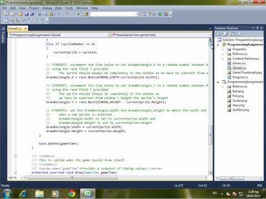The width and height of the screenshot is (266, 199).
Task: Click the New Project toolbar icon
Action: (7, 14)
